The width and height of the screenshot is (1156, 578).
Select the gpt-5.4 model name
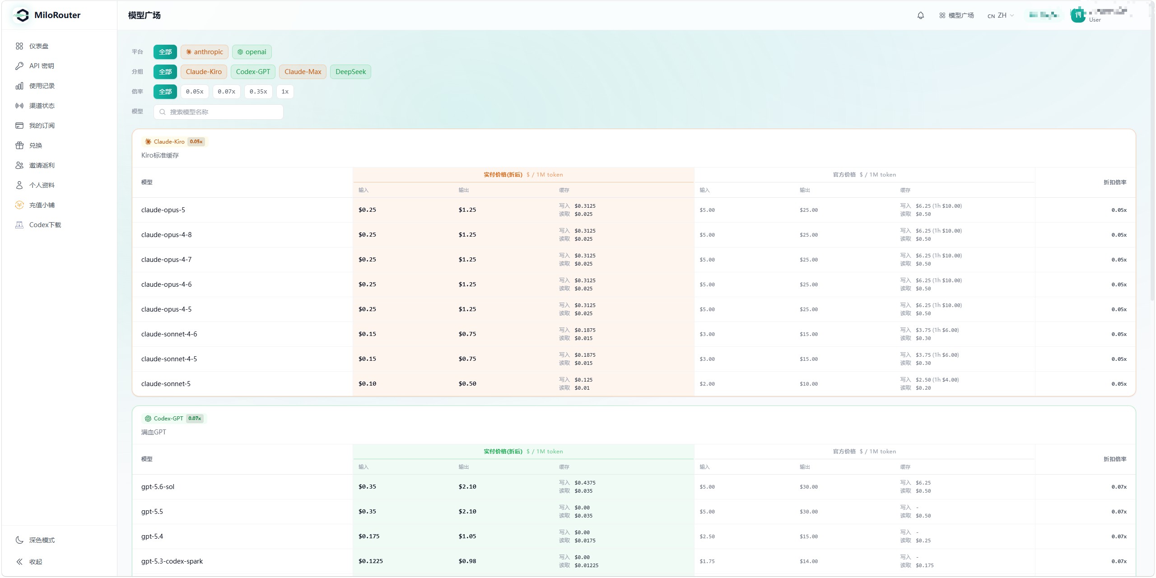click(152, 536)
